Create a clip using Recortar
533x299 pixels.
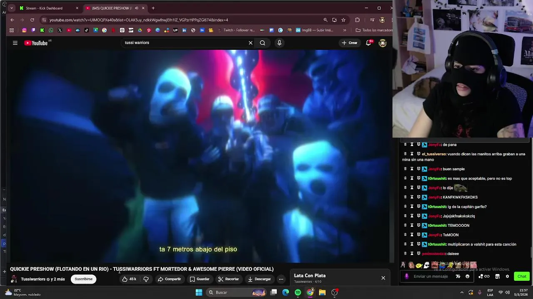[228, 279]
